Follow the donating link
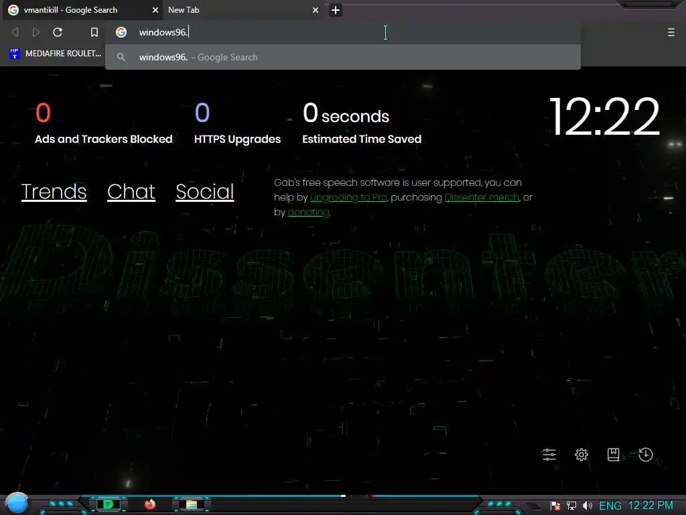 click(308, 213)
